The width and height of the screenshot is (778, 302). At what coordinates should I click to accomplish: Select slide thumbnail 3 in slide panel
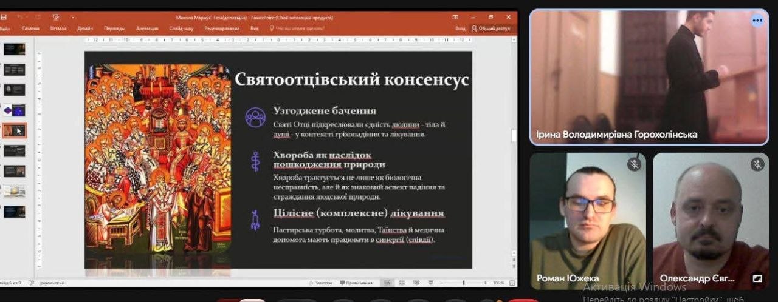point(14,90)
